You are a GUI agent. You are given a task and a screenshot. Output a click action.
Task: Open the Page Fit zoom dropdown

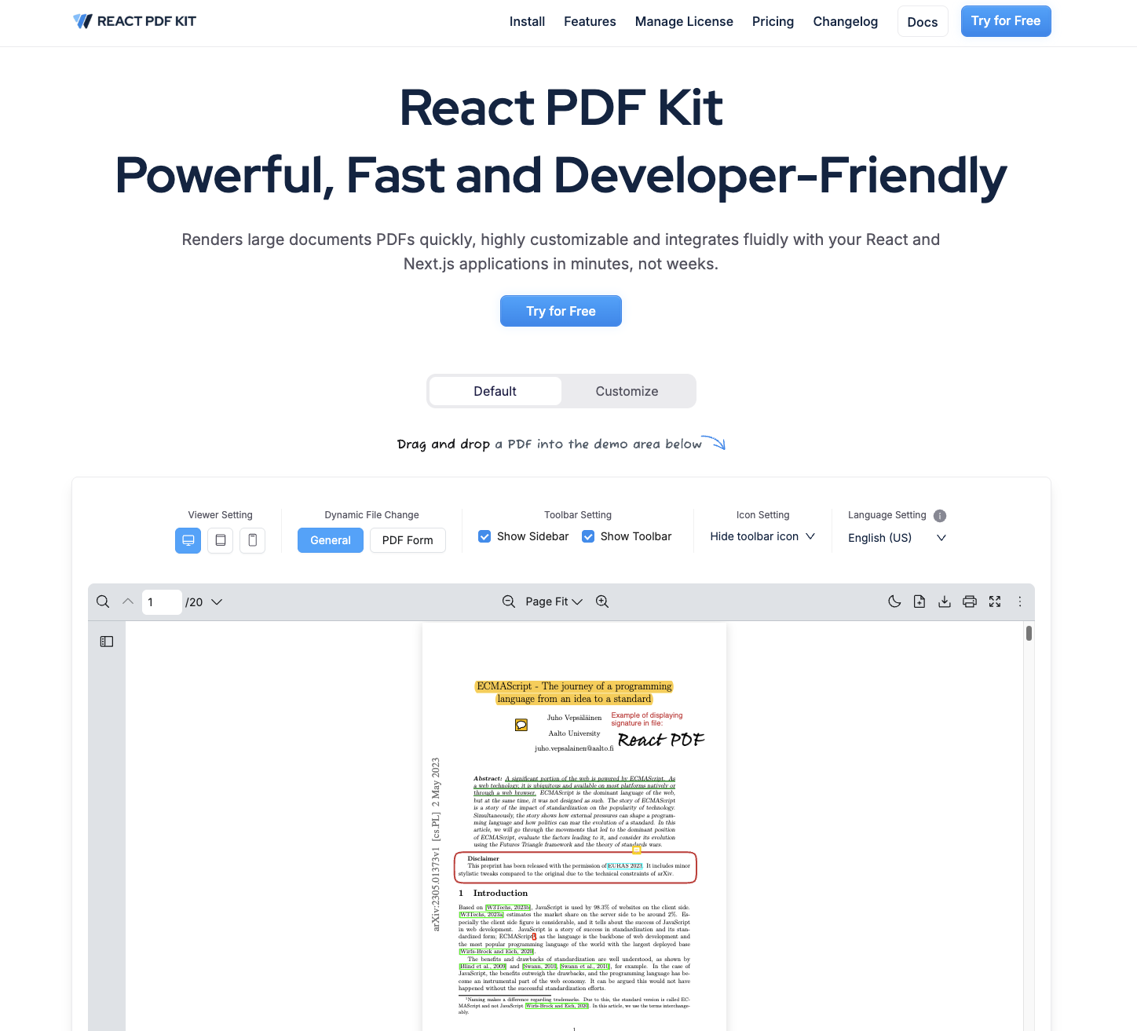[x=554, y=601]
